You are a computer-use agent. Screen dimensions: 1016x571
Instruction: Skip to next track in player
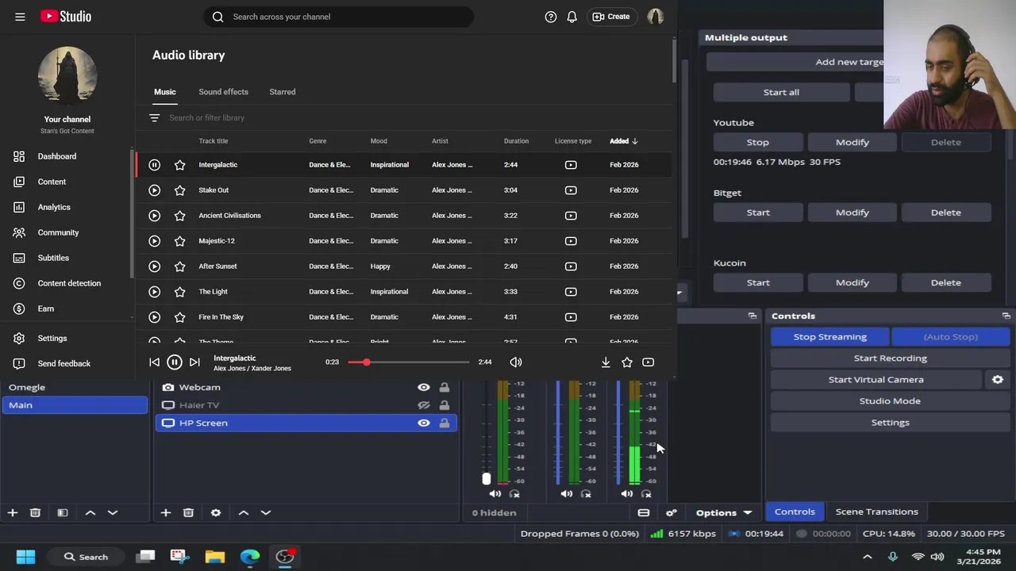tap(194, 362)
